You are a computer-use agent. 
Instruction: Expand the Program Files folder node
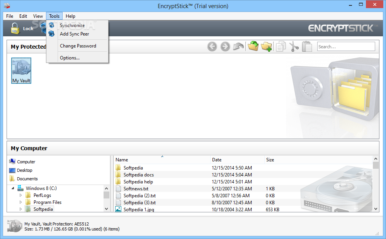(21, 202)
